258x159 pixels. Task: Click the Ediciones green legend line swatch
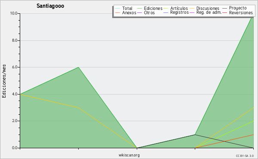coord(139,8)
